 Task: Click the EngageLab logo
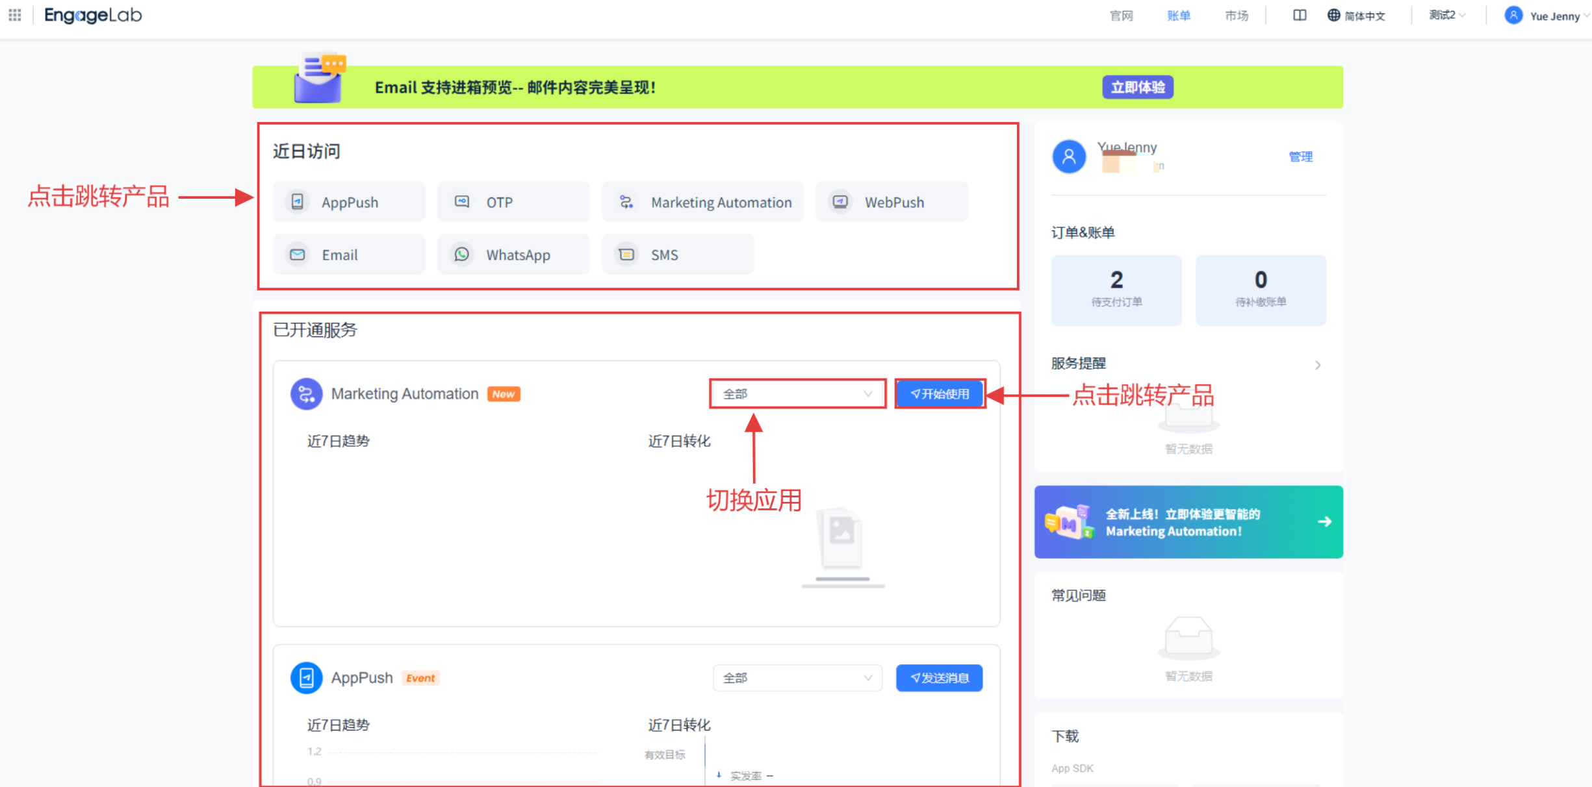tap(93, 15)
